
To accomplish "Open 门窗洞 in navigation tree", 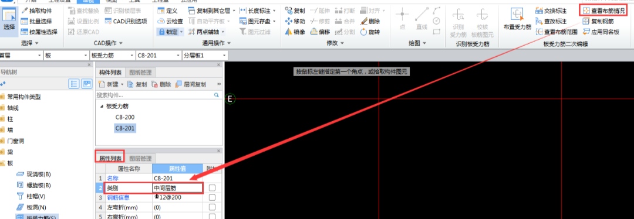I will [16, 141].
